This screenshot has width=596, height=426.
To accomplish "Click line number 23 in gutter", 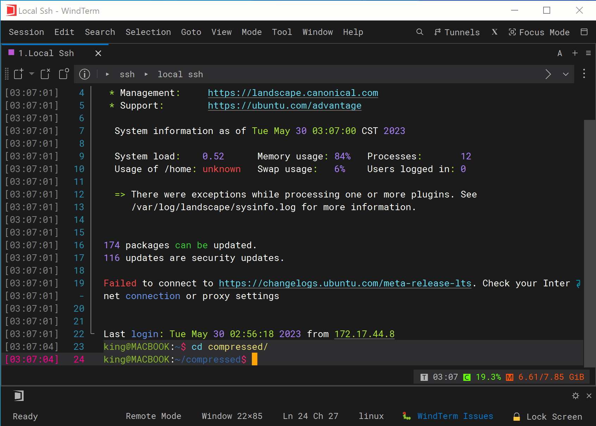I will coord(79,347).
